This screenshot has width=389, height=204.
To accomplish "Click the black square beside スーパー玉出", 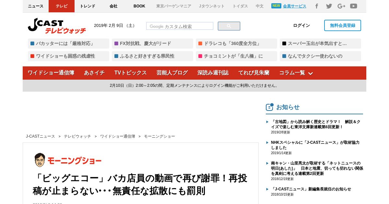I will tap(284, 43).
